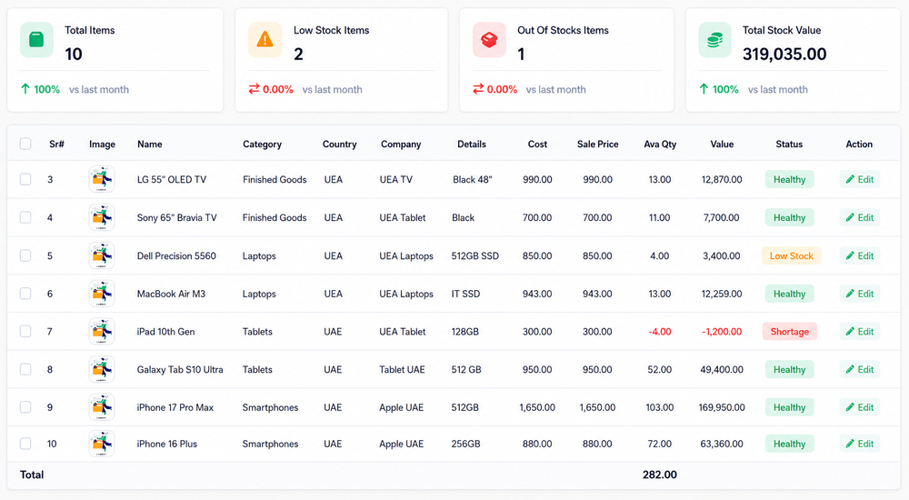Click the Shortage status badge

click(790, 331)
